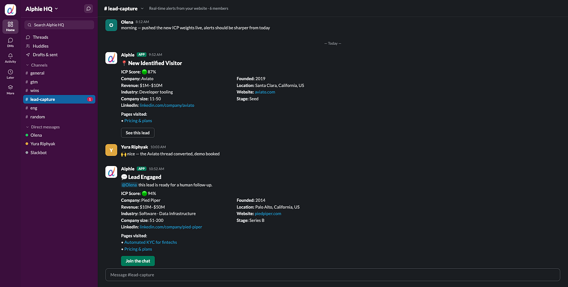Go to Home in the left rail
The height and width of the screenshot is (287, 568).
[x=10, y=26]
